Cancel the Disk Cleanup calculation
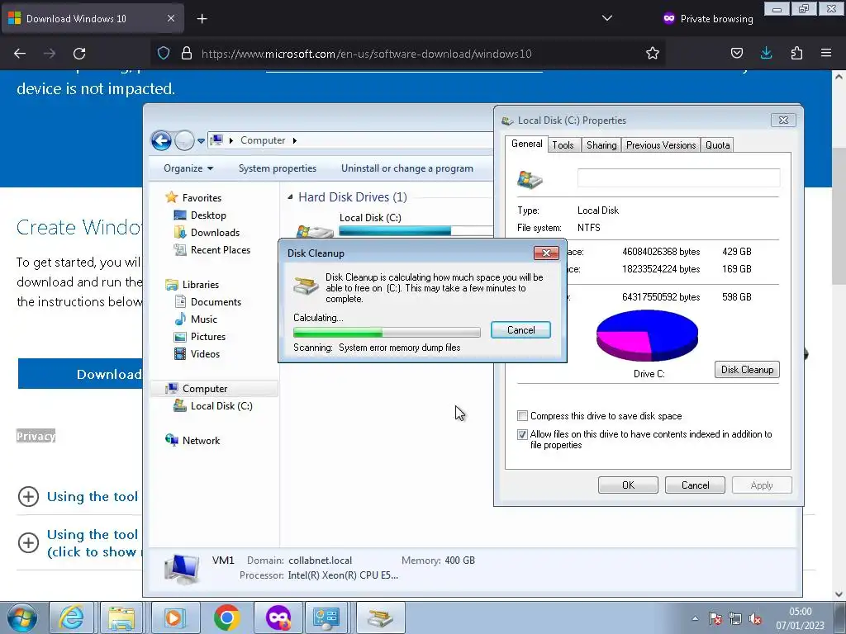The image size is (846, 634). click(520, 330)
